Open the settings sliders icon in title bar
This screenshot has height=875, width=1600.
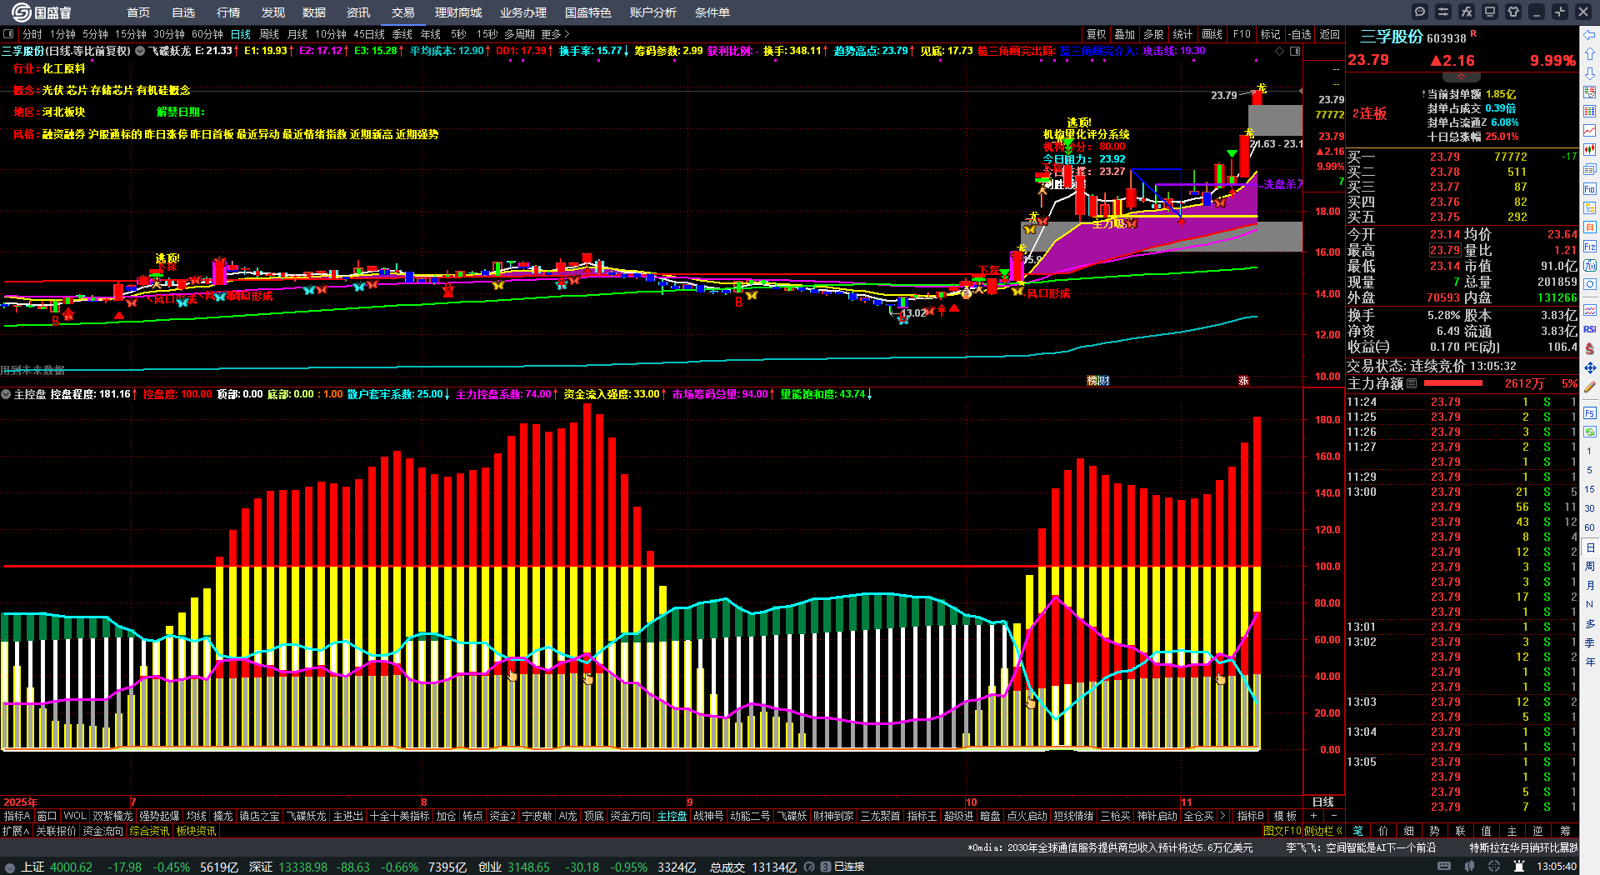coord(1443,12)
